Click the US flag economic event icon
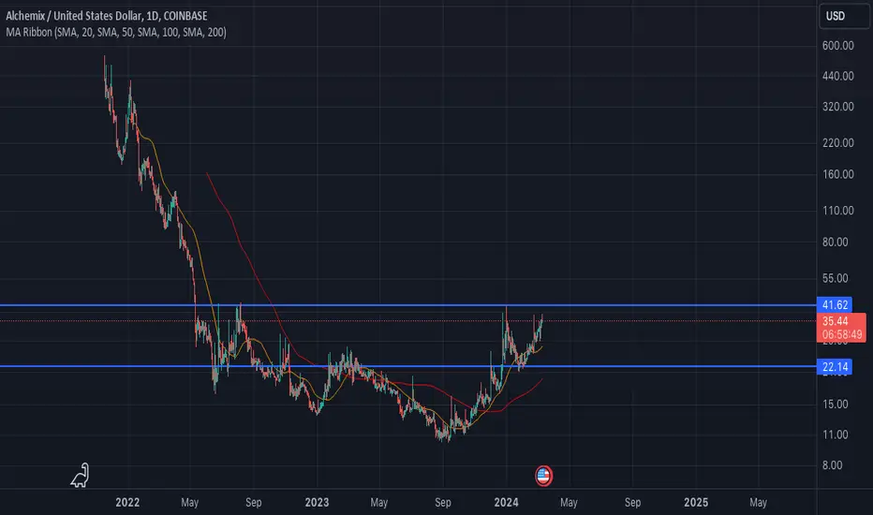This screenshot has width=873, height=515. [543, 476]
